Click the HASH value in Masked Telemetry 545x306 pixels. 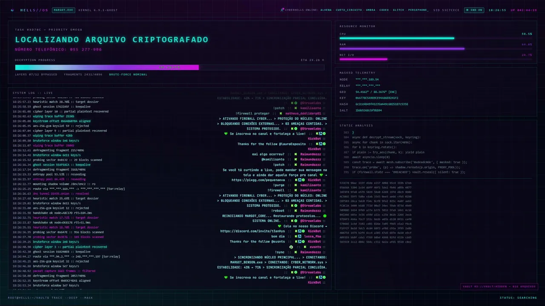(x=381, y=104)
